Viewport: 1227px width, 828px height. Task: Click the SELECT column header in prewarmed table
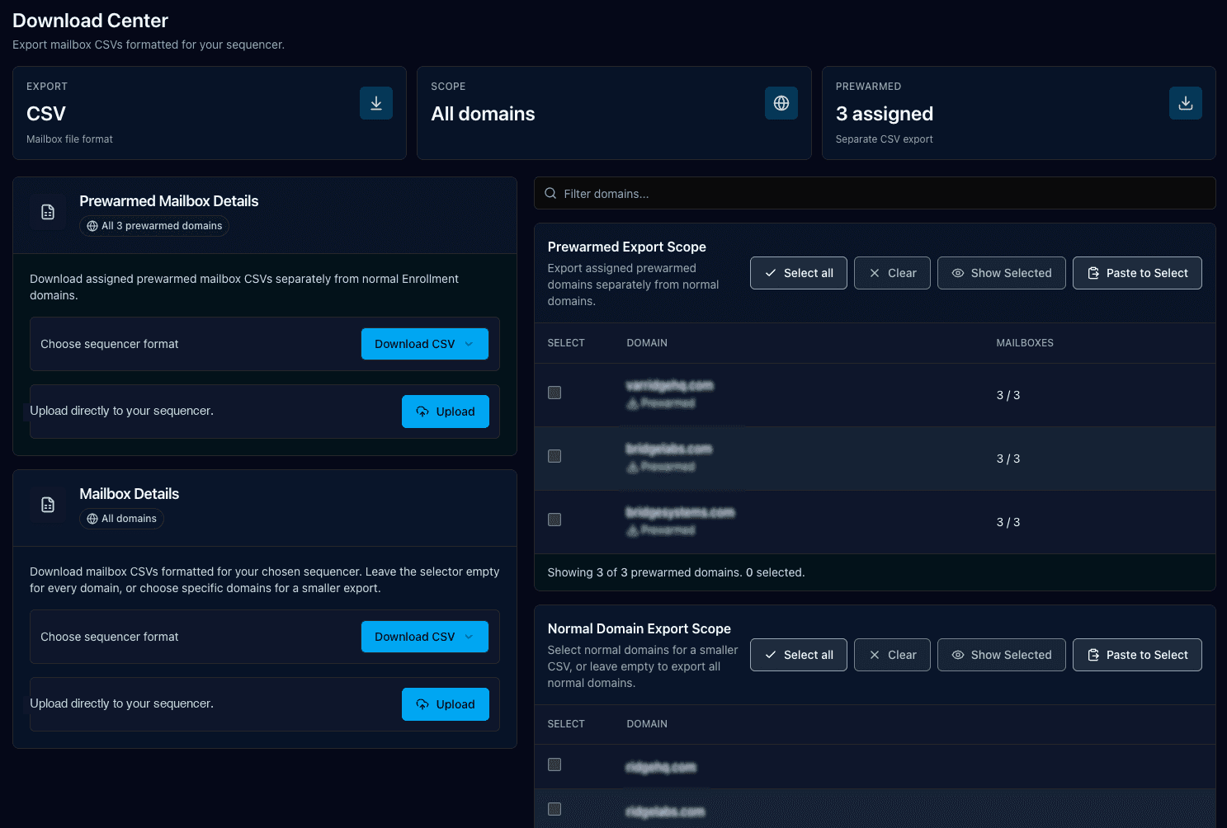566,343
